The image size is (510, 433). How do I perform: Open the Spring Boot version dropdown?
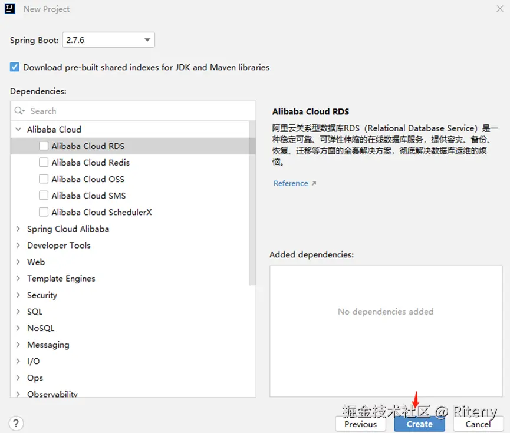point(108,40)
